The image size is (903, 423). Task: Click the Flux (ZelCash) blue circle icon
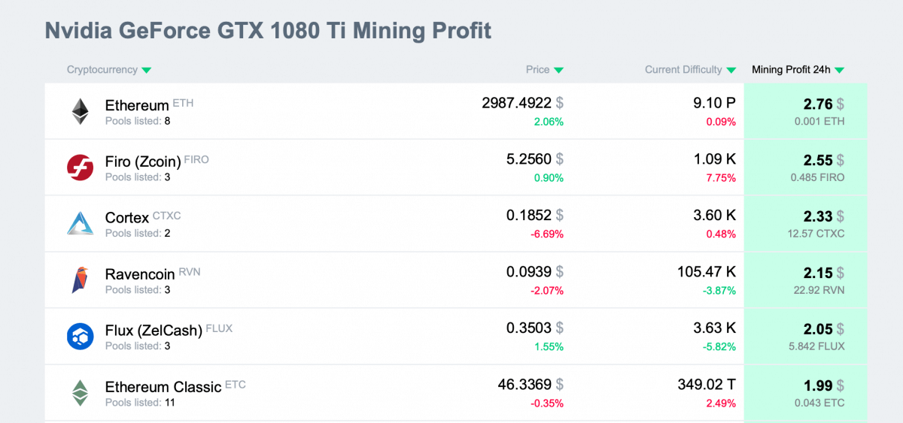(x=80, y=337)
